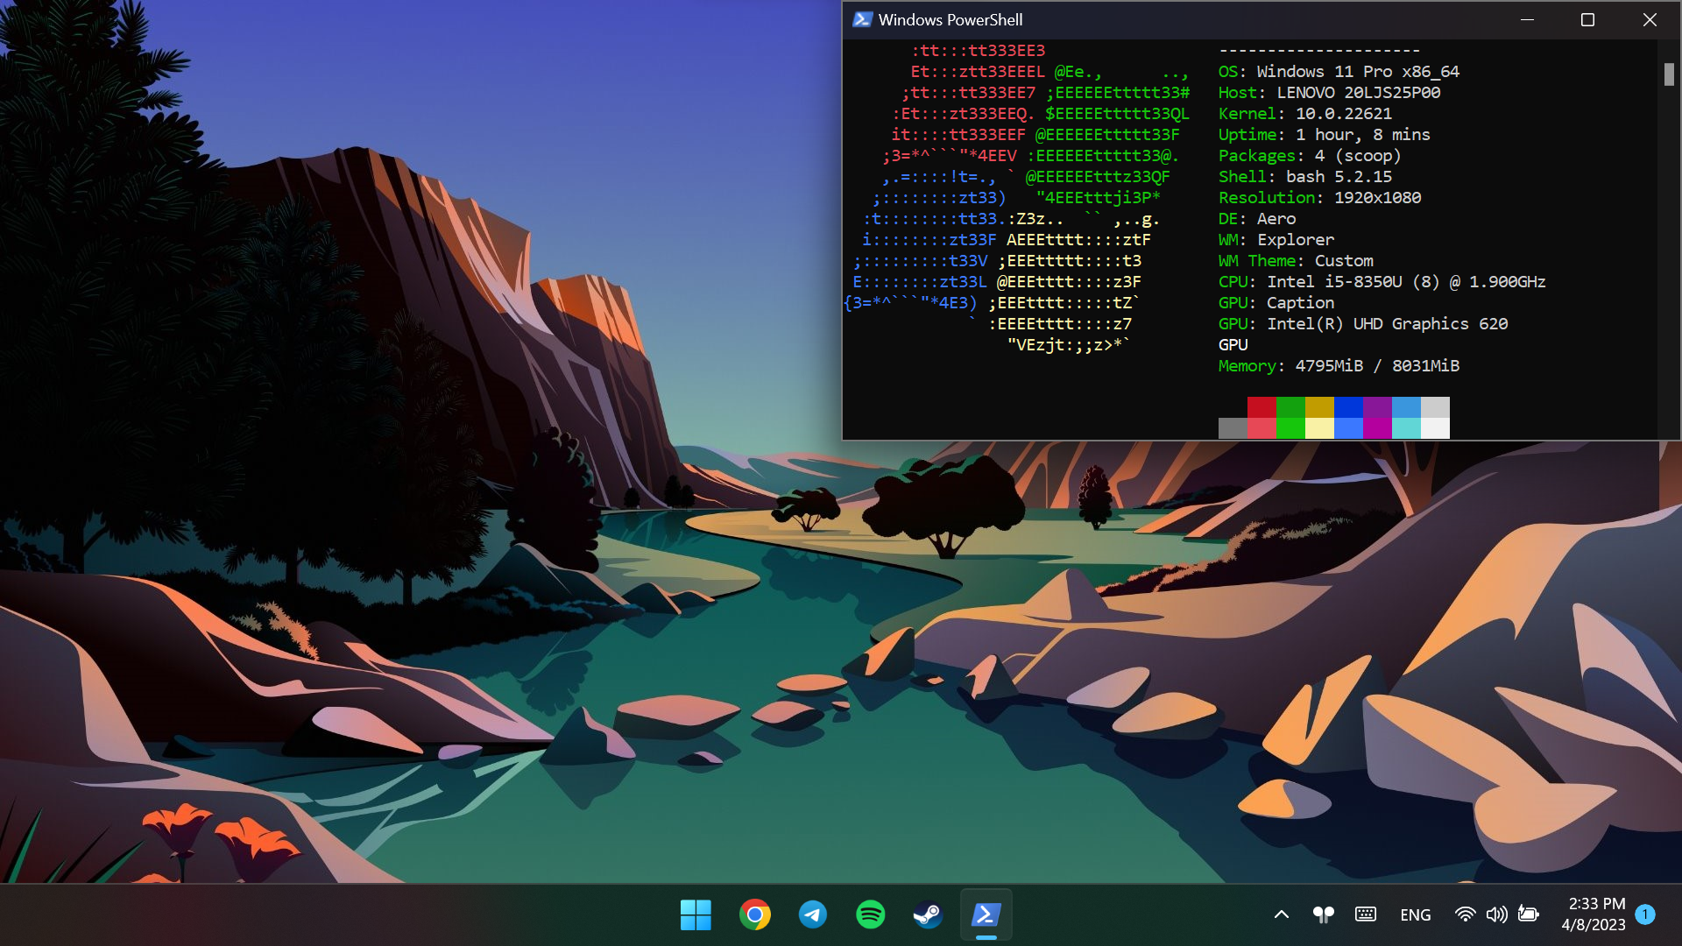Click the speaker volume icon
Viewport: 1682px width, 946px height.
pos(1496,914)
